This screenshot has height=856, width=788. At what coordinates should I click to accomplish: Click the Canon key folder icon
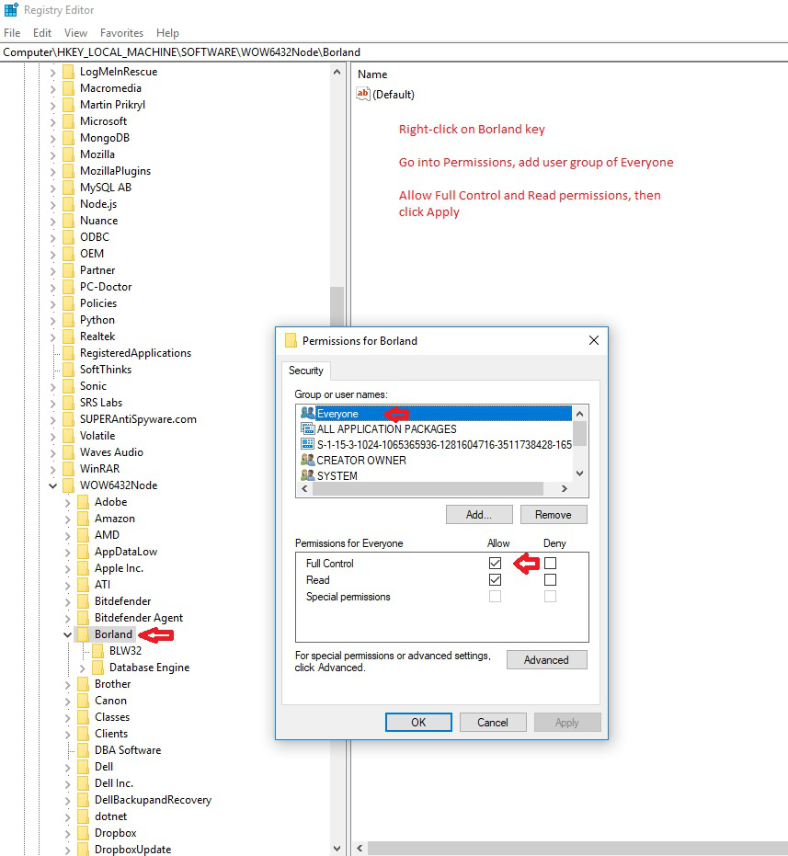[83, 701]
